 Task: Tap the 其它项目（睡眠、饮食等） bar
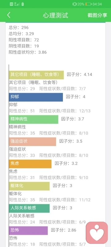[x=36, y=75]
